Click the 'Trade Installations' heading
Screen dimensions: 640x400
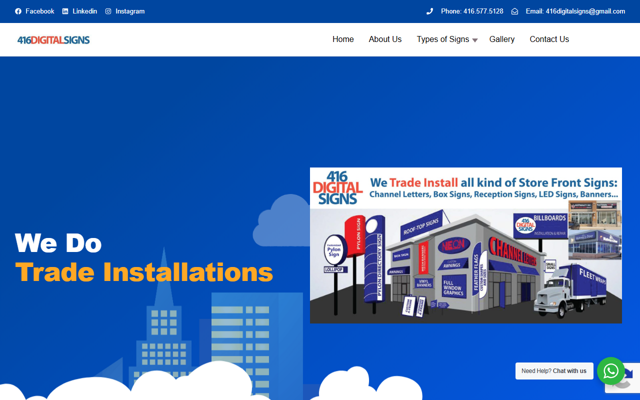144,272
